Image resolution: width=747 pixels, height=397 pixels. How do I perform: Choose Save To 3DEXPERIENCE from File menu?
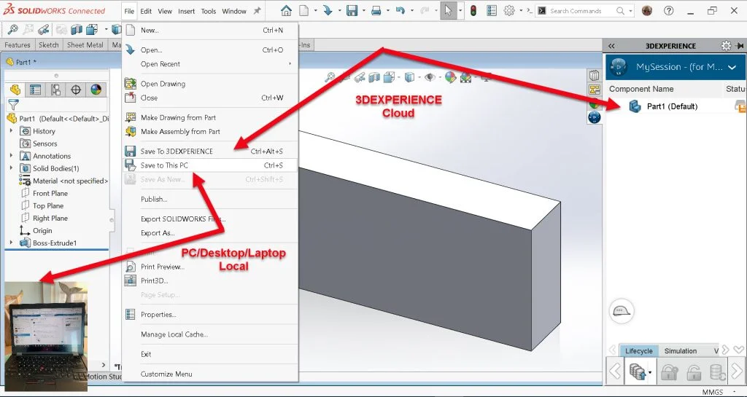(x=177, y=152)
